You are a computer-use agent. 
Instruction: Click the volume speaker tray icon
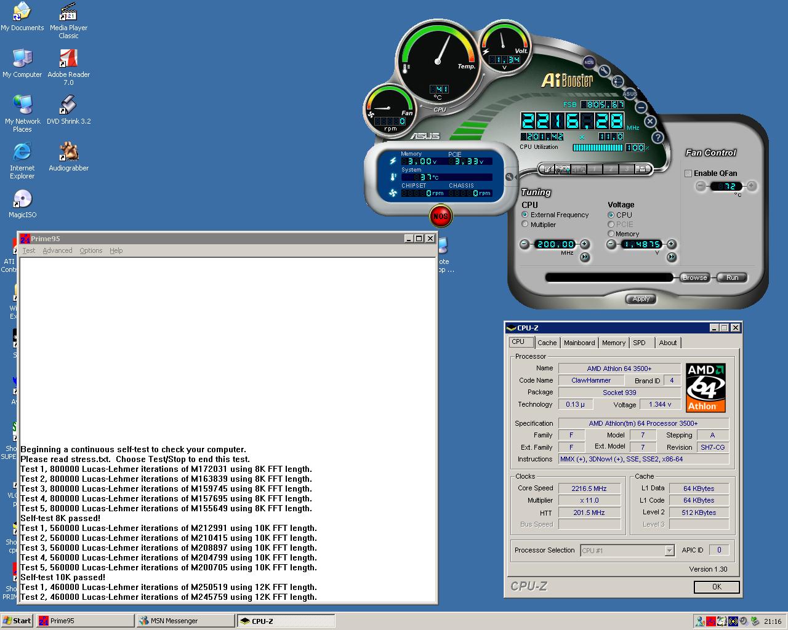(744, 621)
